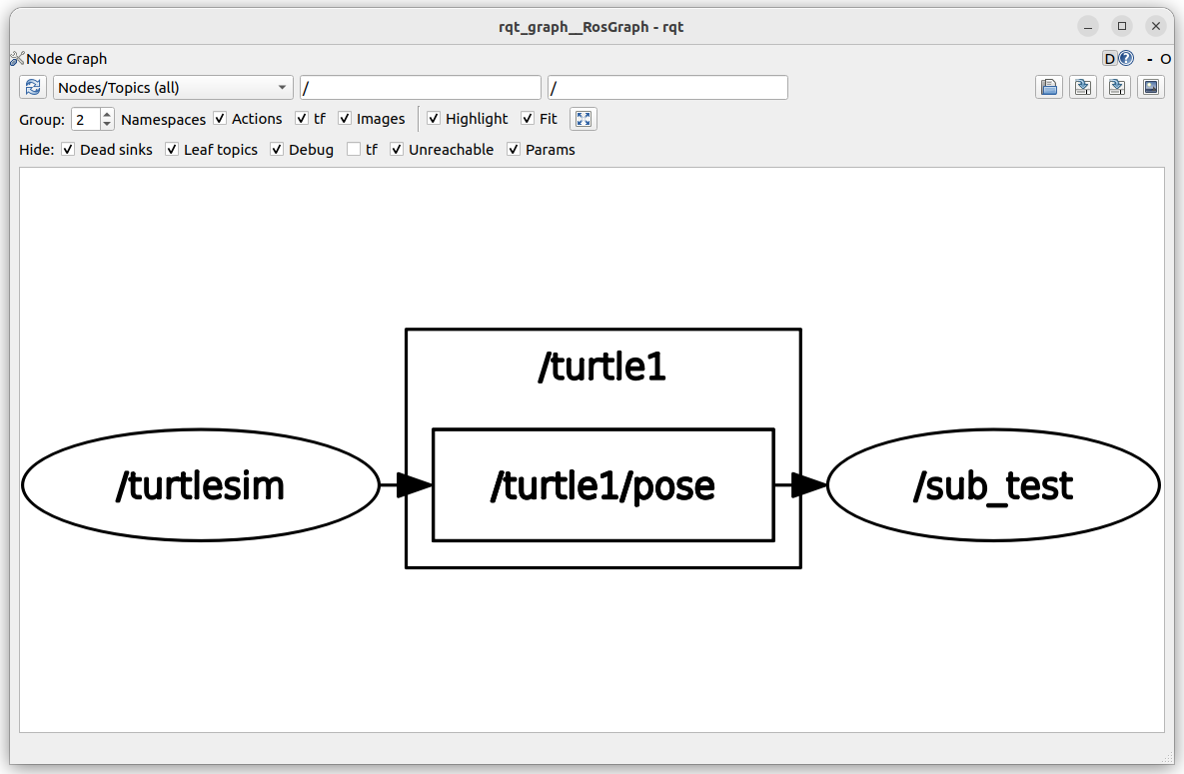Viewport: 1184px width, 774px height.
Task: Uncheck Hide Dead sinks
Action: tap(68, 150)
